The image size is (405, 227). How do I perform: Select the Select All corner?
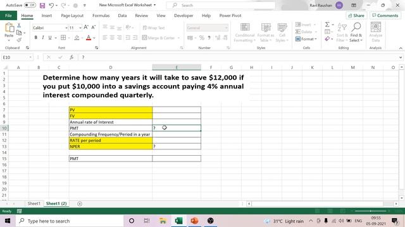(x=4, y=67)
